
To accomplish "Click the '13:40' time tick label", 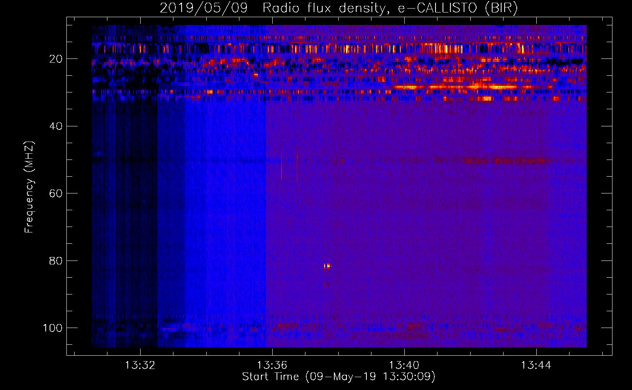I will (404, 365).
